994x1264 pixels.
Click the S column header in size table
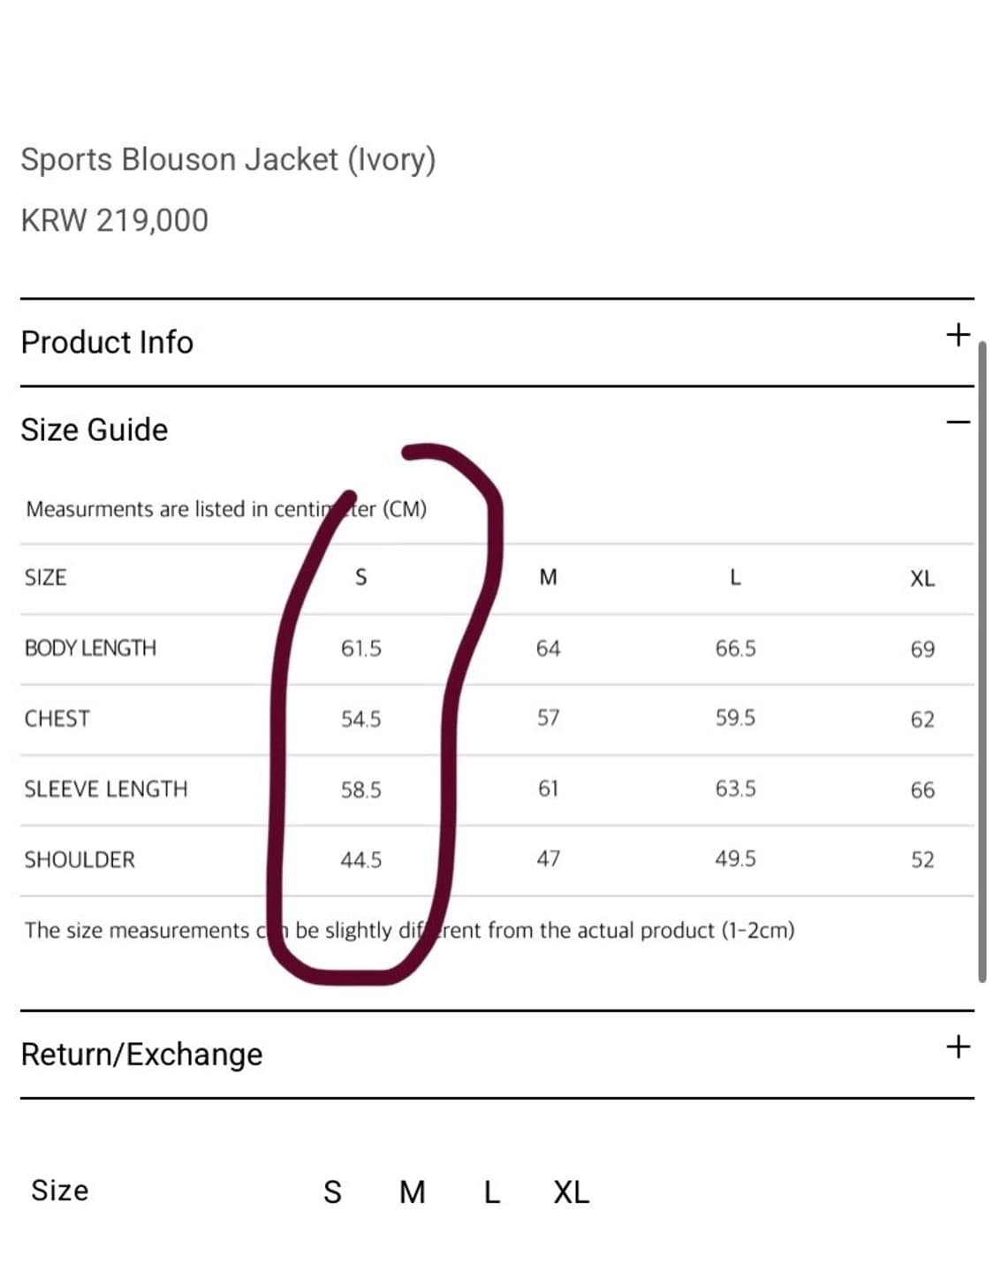click(x=360, y=577)
